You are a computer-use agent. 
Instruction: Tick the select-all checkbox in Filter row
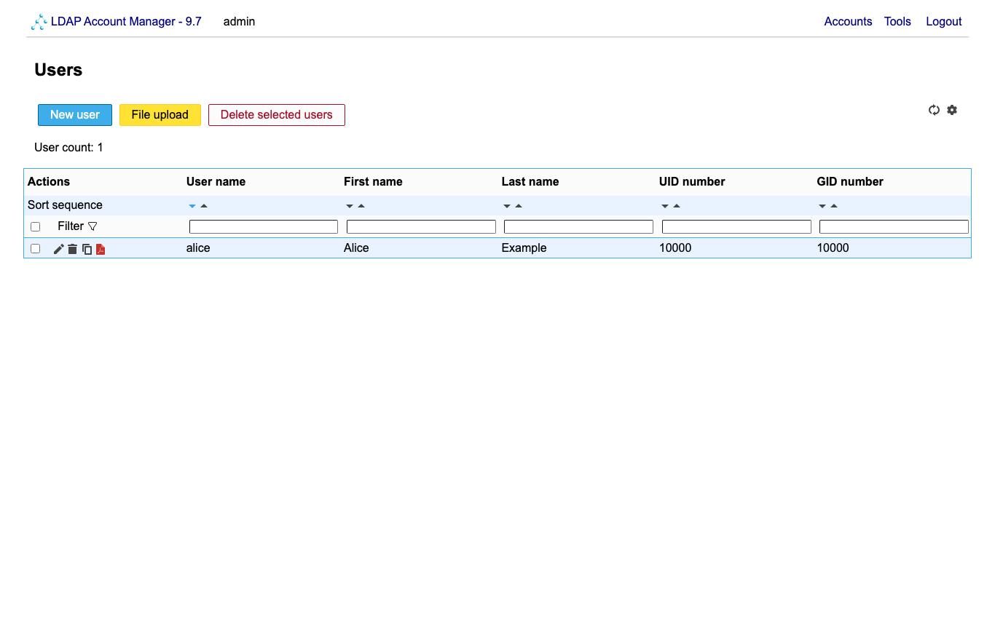(x=35, y=227)
